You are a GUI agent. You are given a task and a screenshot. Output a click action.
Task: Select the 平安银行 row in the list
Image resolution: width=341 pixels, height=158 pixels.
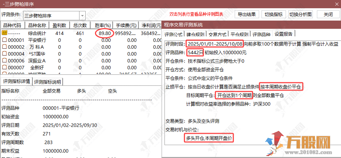[37, 40]
